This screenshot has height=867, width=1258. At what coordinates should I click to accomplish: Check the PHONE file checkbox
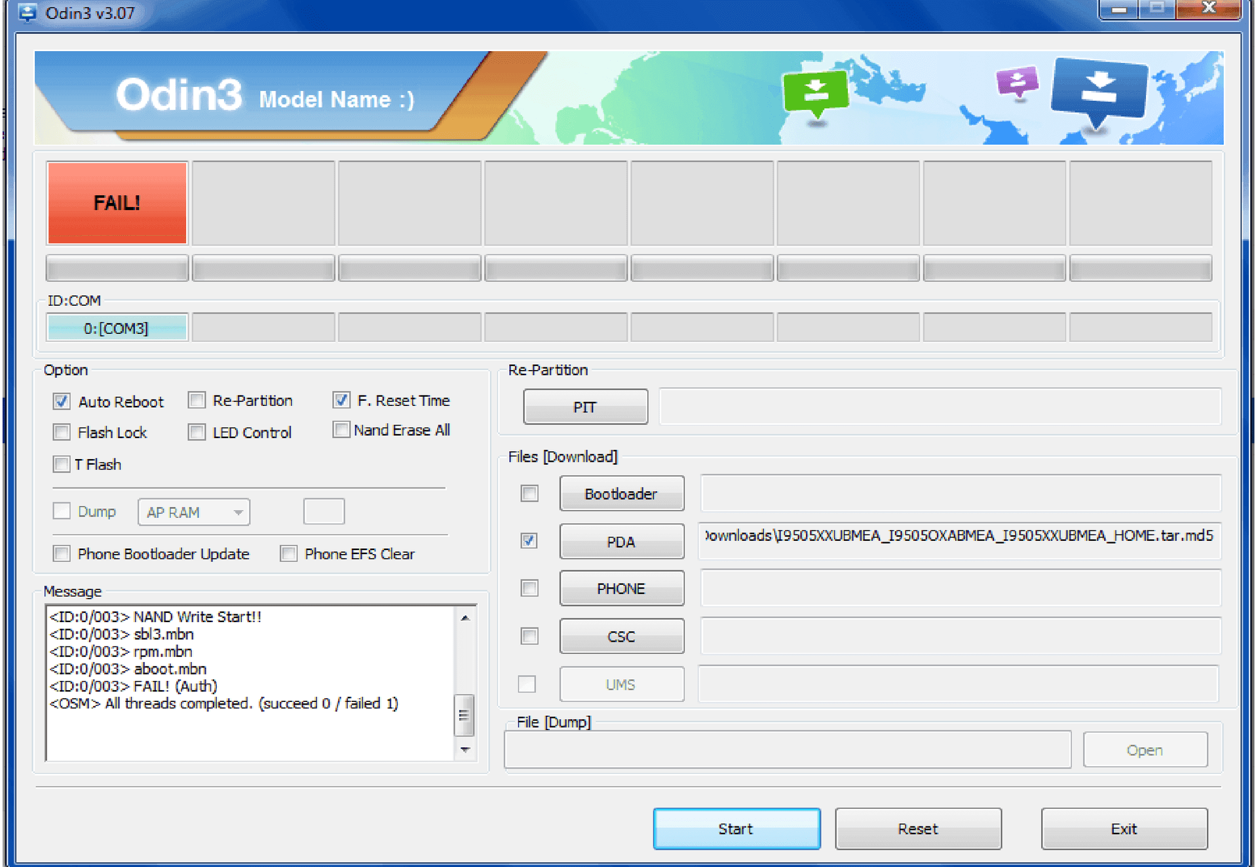tap(529, 588)
